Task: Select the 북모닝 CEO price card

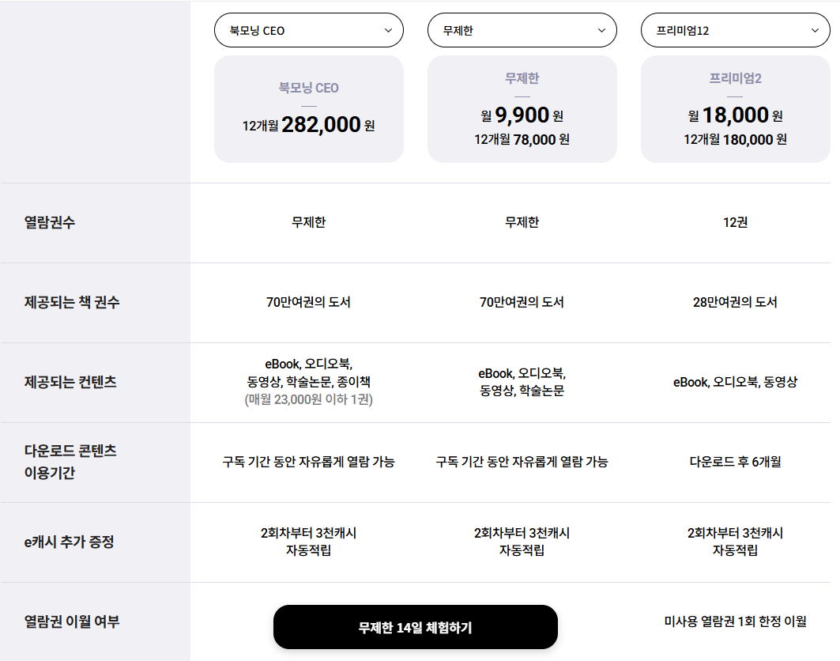Action: pos(308,109)
